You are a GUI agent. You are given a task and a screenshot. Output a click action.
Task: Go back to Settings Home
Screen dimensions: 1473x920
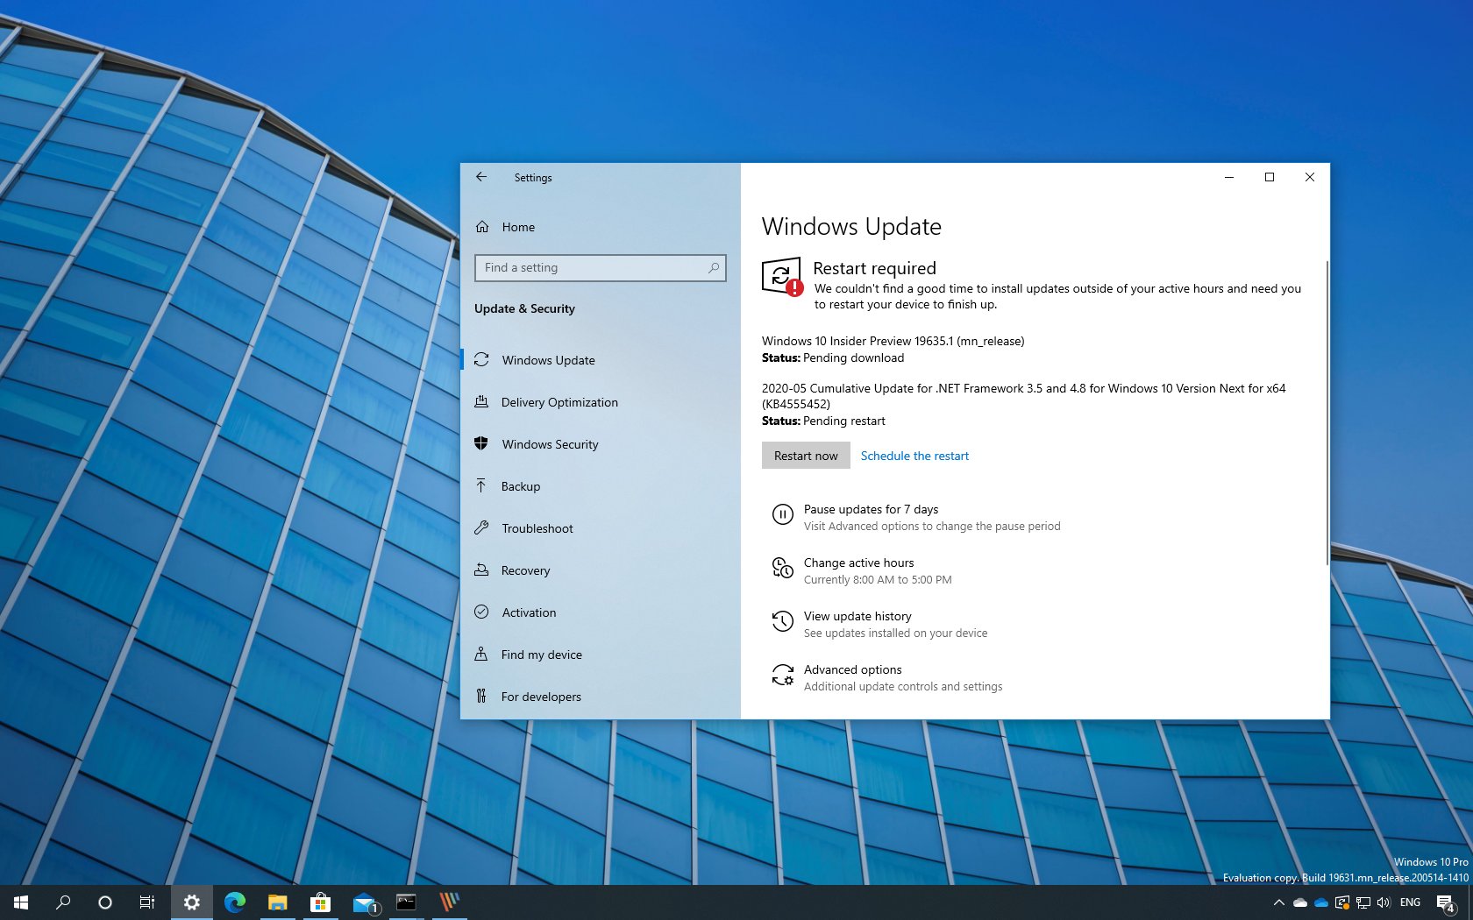(518, 227)
